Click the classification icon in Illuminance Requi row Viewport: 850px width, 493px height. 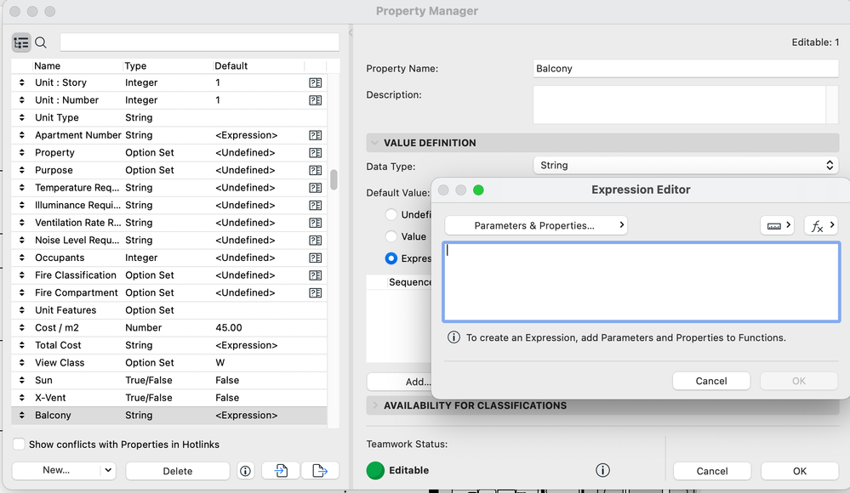[316, 206]
